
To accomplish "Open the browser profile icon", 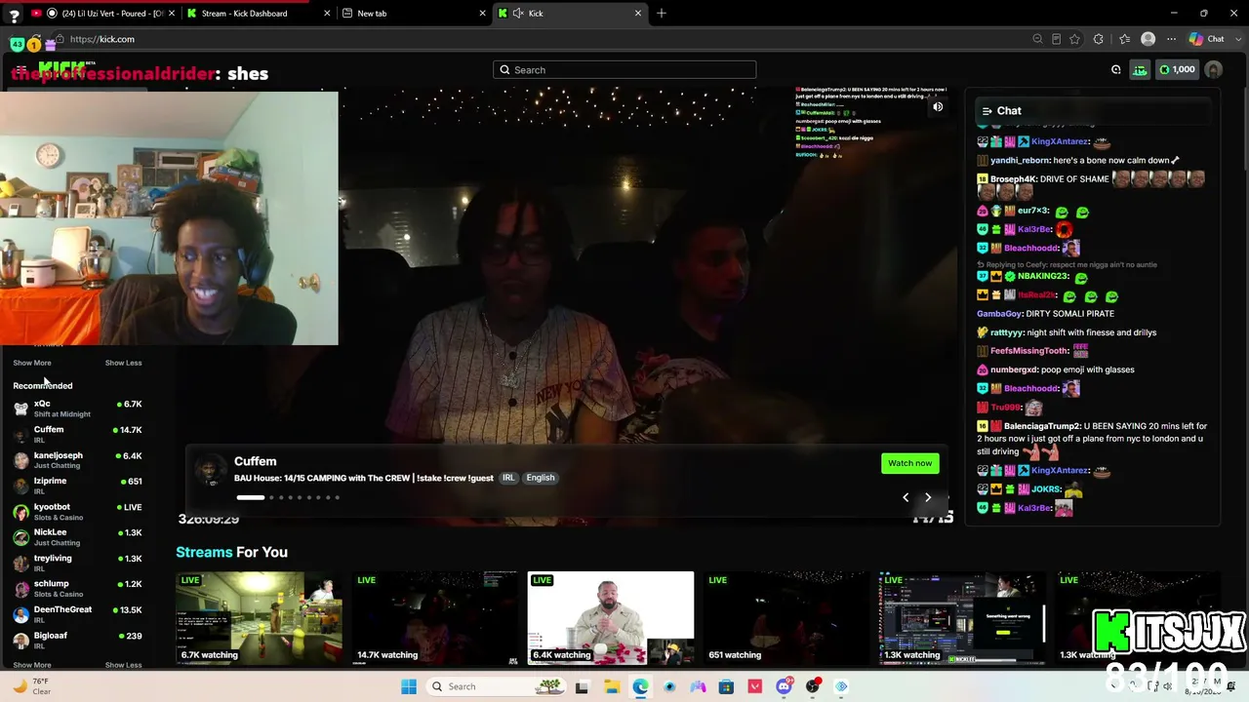I will [x=1148, y=39].
